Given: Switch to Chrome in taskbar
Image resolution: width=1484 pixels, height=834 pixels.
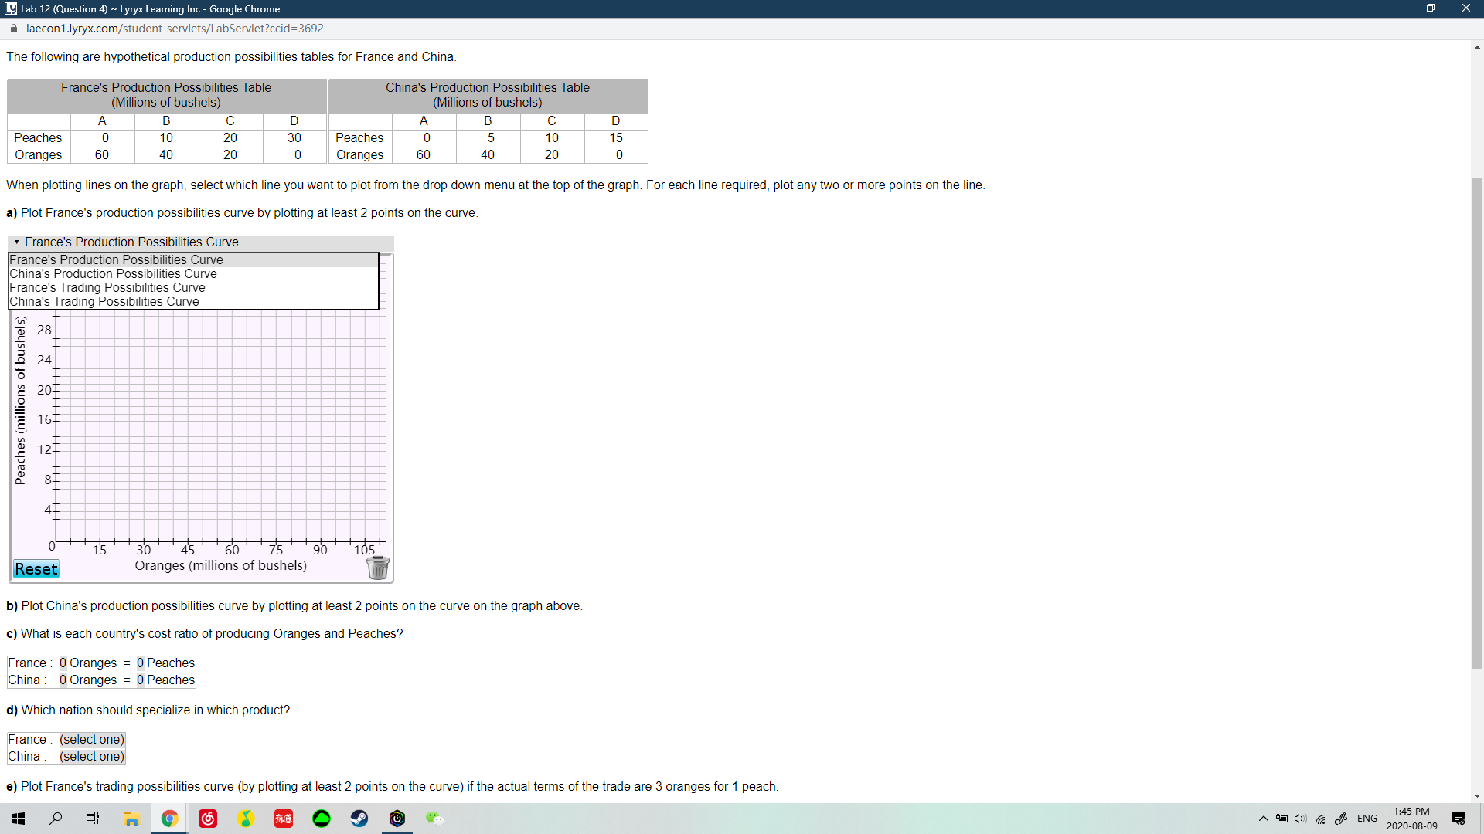Looking at the screenshot, I should (169, 819).
